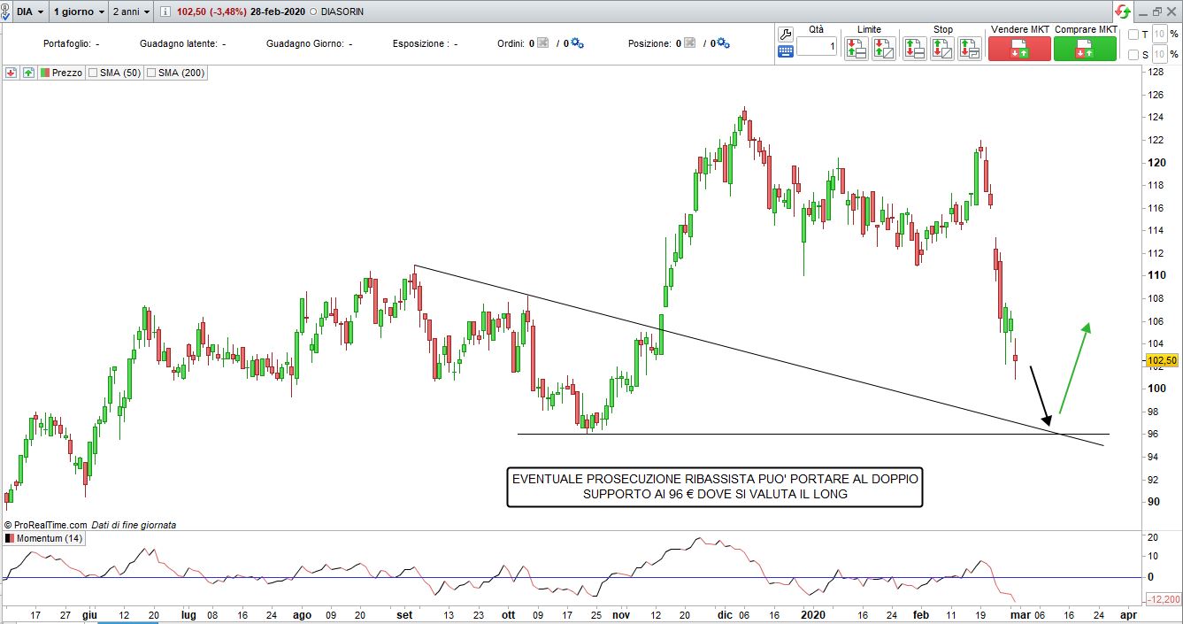Click the first Stop order icon
Viewport: 1183px width, 624px height.
point(914,48)
